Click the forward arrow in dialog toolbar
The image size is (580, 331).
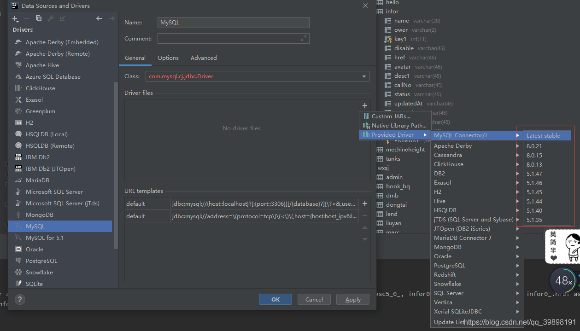pos(111,18)
